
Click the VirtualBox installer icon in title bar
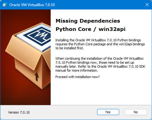pos(5,5)
